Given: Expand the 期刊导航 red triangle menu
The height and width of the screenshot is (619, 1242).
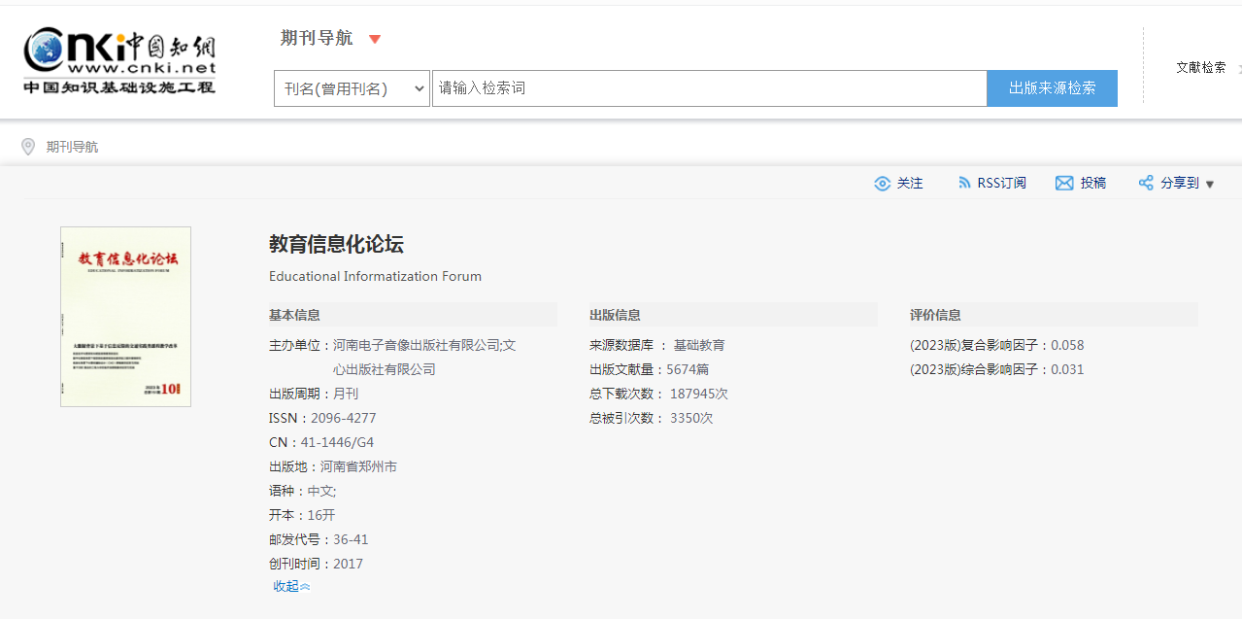Looking at the screenshot, I should [375, 39].
